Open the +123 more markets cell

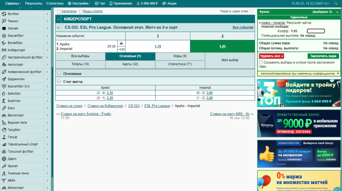coord(122,49)
